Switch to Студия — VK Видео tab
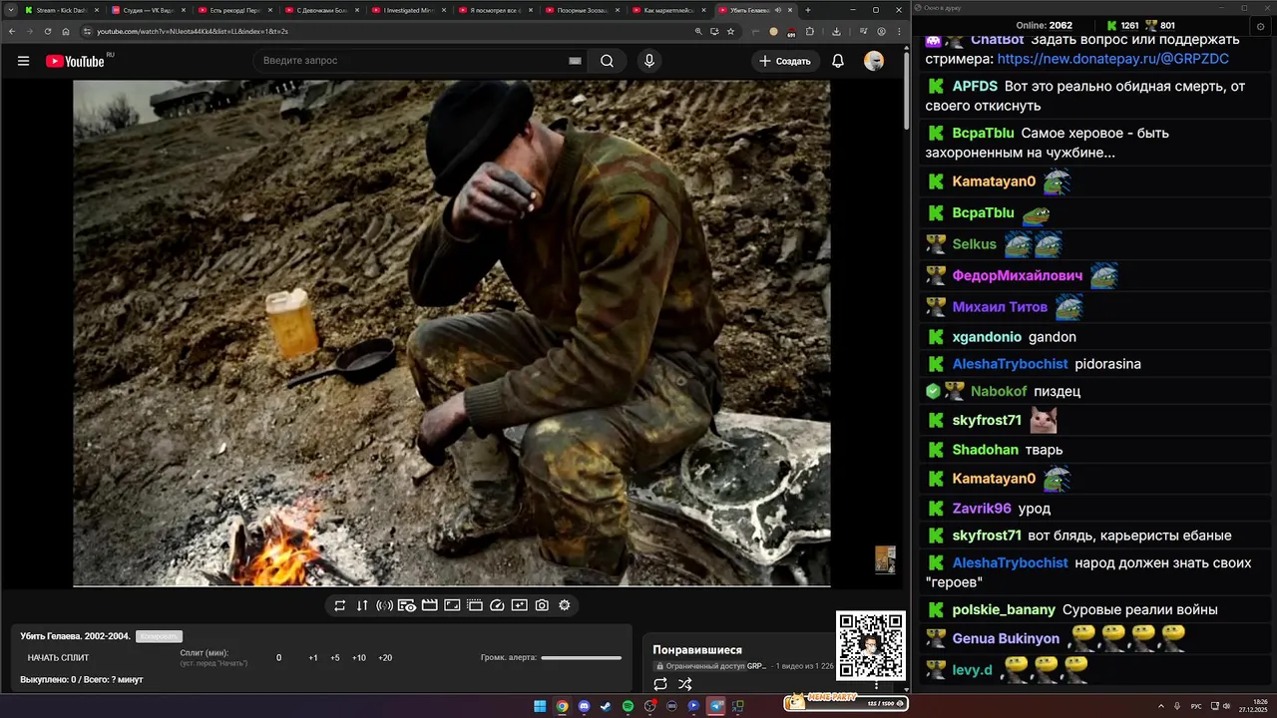1277x718 pixels. pos(150,10)
